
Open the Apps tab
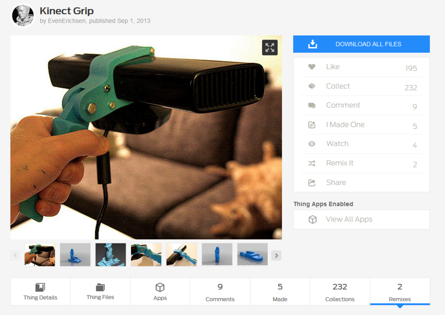point(160,291)
